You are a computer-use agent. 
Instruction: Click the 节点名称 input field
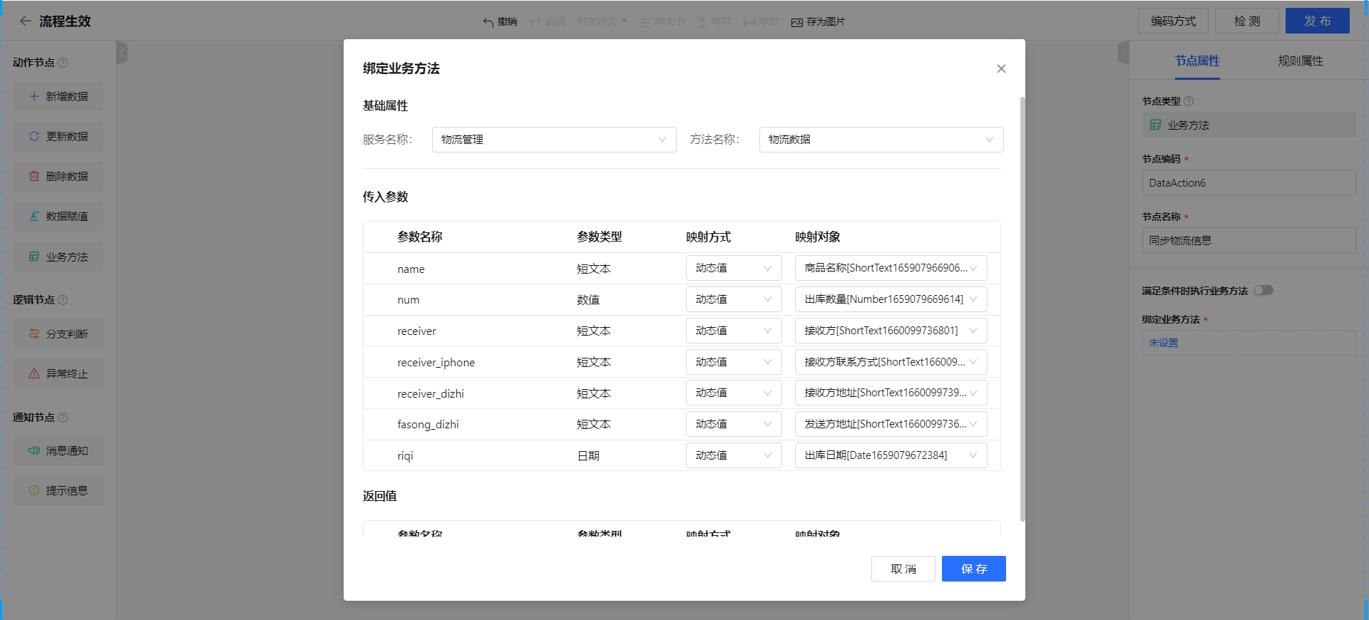click(1248, 240)
